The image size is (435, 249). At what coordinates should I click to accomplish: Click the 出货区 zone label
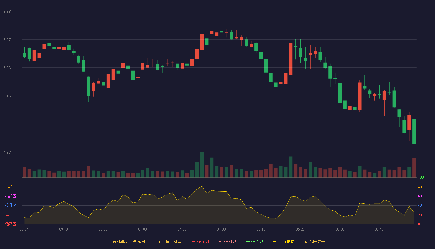(x=11, y=196)
